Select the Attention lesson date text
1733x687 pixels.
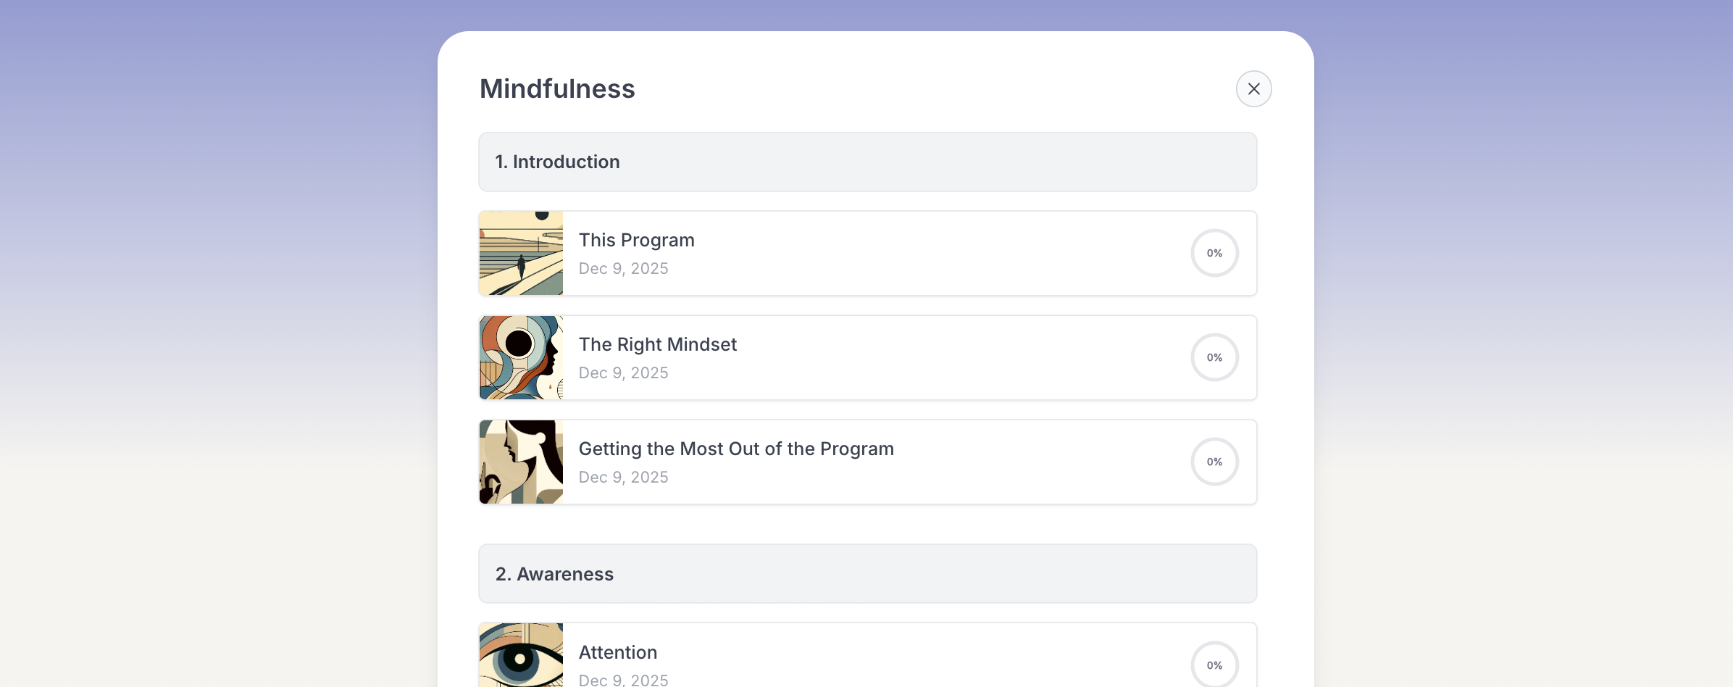pyautogui.click(x=623, y=680)
